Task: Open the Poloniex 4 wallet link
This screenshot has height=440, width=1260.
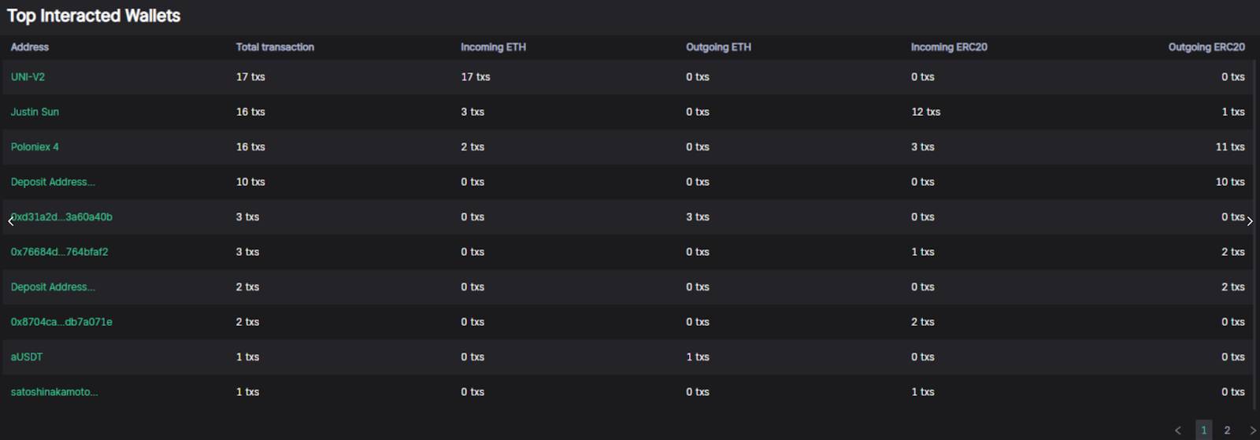Action: pyautogui.click(x=35, y=147)
